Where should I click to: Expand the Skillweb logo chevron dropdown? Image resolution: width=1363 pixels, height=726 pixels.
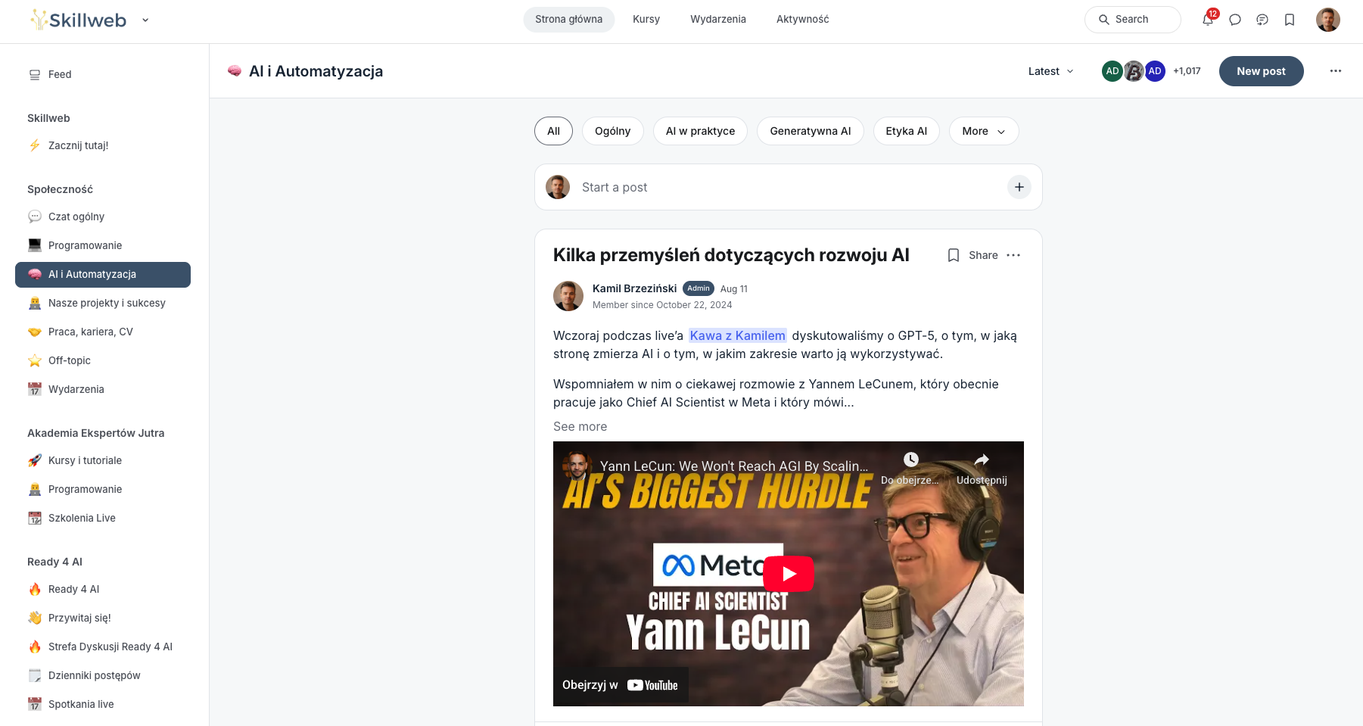point(145,20)
